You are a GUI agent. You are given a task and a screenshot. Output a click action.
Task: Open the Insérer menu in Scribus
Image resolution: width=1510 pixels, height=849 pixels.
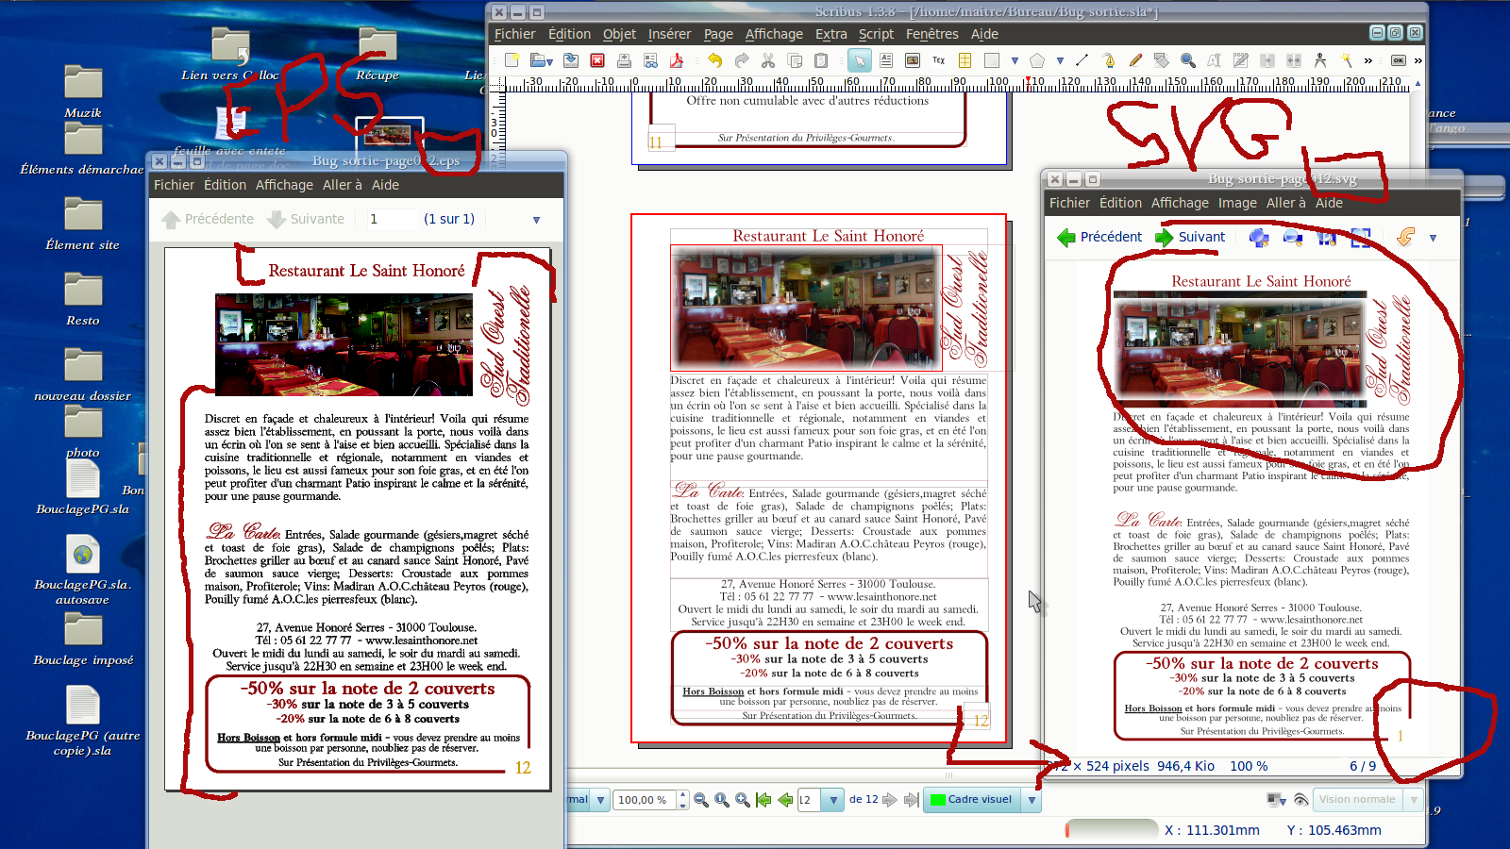point(669,34)
